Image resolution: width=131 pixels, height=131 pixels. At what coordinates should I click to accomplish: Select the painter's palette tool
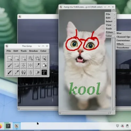click(x=37, y=72)
